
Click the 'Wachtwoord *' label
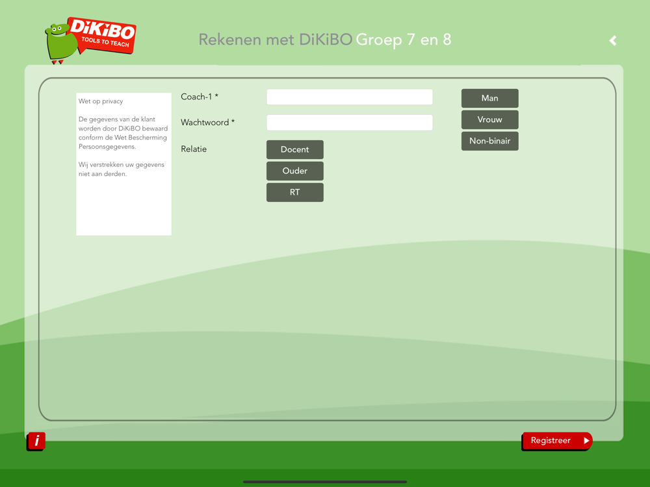point(208,122)
